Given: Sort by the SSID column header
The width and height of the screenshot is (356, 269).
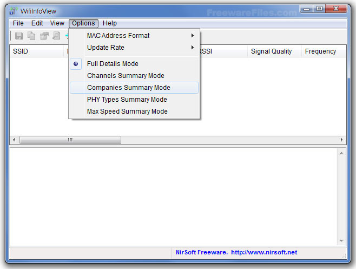Looking at the screenshot, I should pos(37,51).
